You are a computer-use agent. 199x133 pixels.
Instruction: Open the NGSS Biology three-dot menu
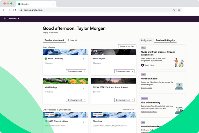click(84, 88)
